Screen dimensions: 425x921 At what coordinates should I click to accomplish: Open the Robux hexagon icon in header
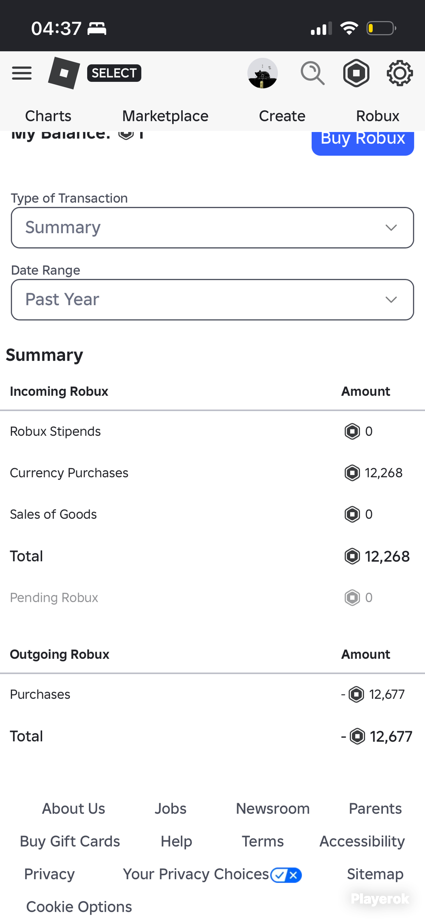pos(356,73)
